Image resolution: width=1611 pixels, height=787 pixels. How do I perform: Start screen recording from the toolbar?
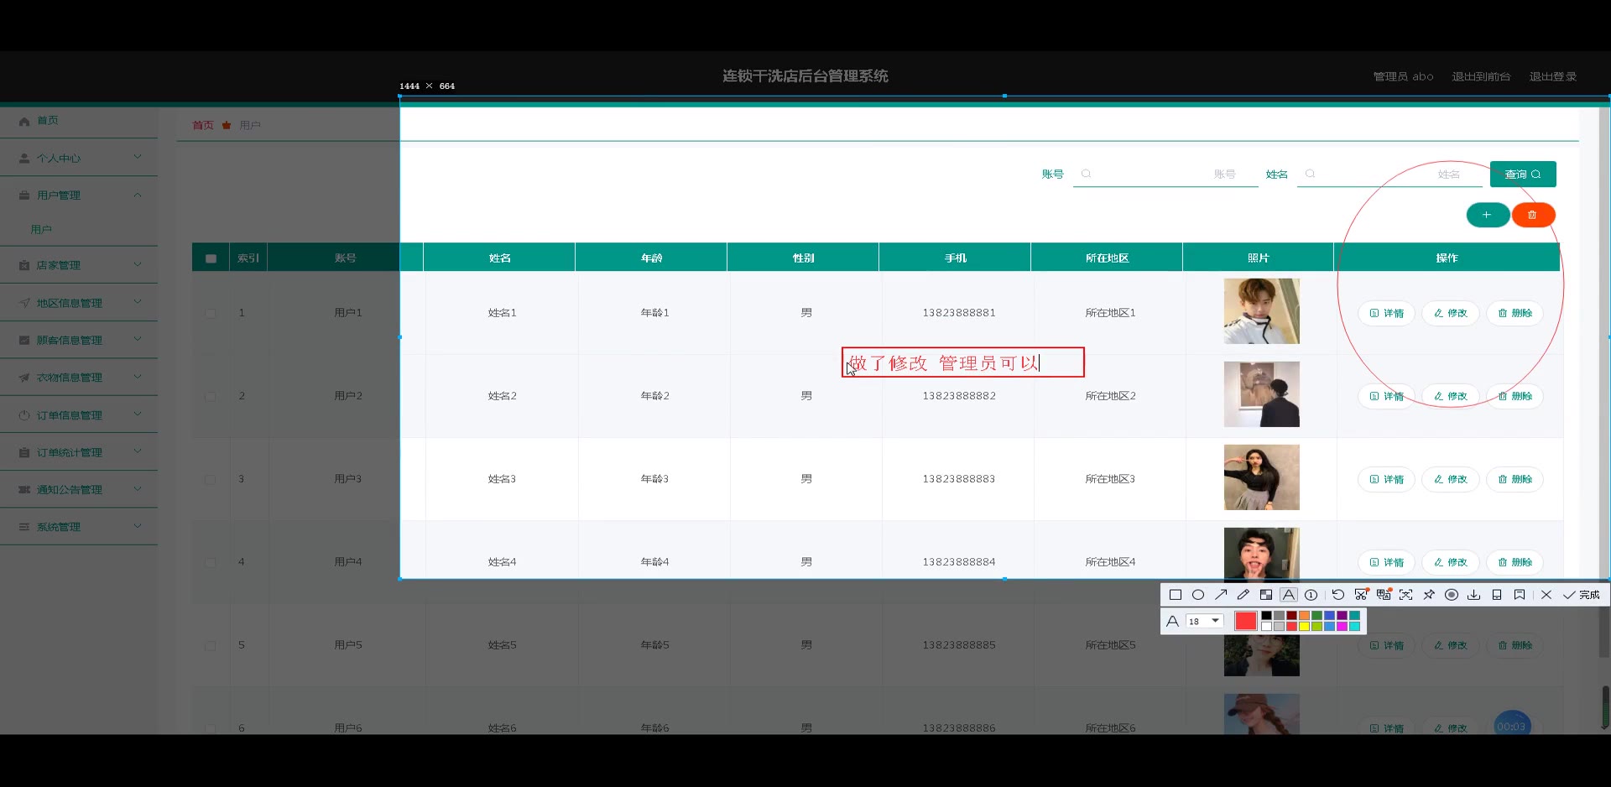tap(1452, 595)
